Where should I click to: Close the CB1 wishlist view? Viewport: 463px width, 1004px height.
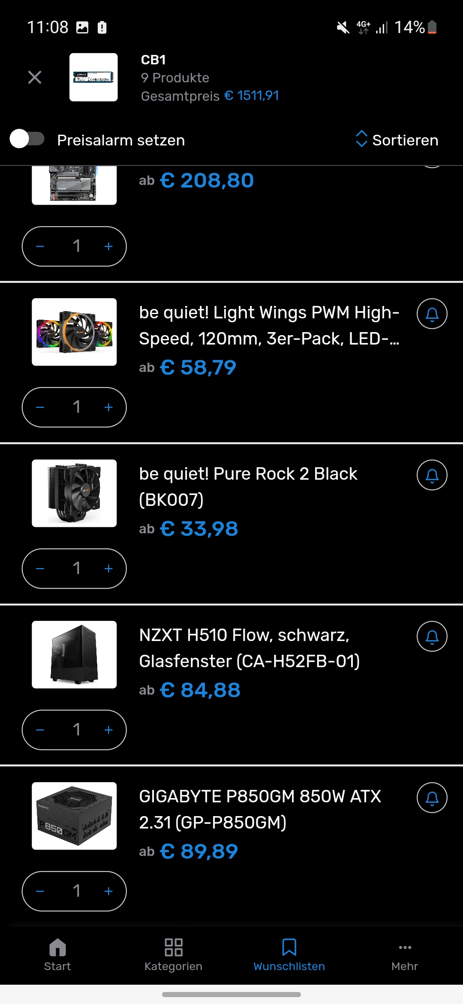point(34,77)
